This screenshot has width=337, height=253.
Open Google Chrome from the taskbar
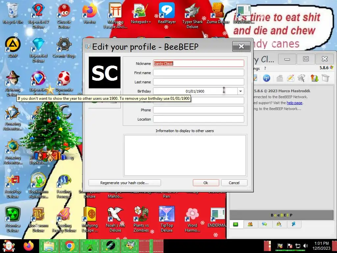69,246
